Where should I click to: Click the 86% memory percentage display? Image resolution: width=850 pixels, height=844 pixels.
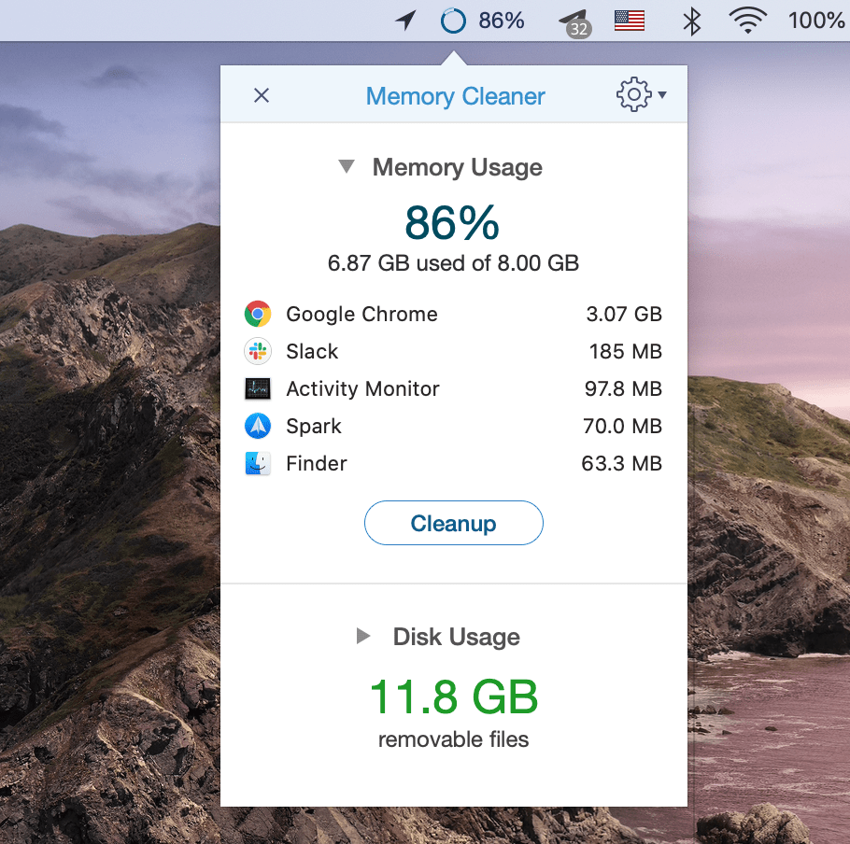[452, 223]
